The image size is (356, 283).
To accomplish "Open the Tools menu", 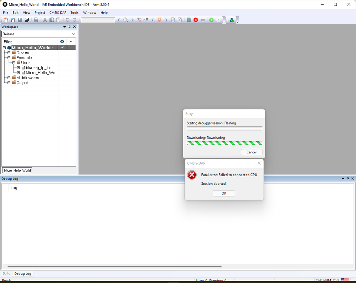I will (x=74, y=13).
